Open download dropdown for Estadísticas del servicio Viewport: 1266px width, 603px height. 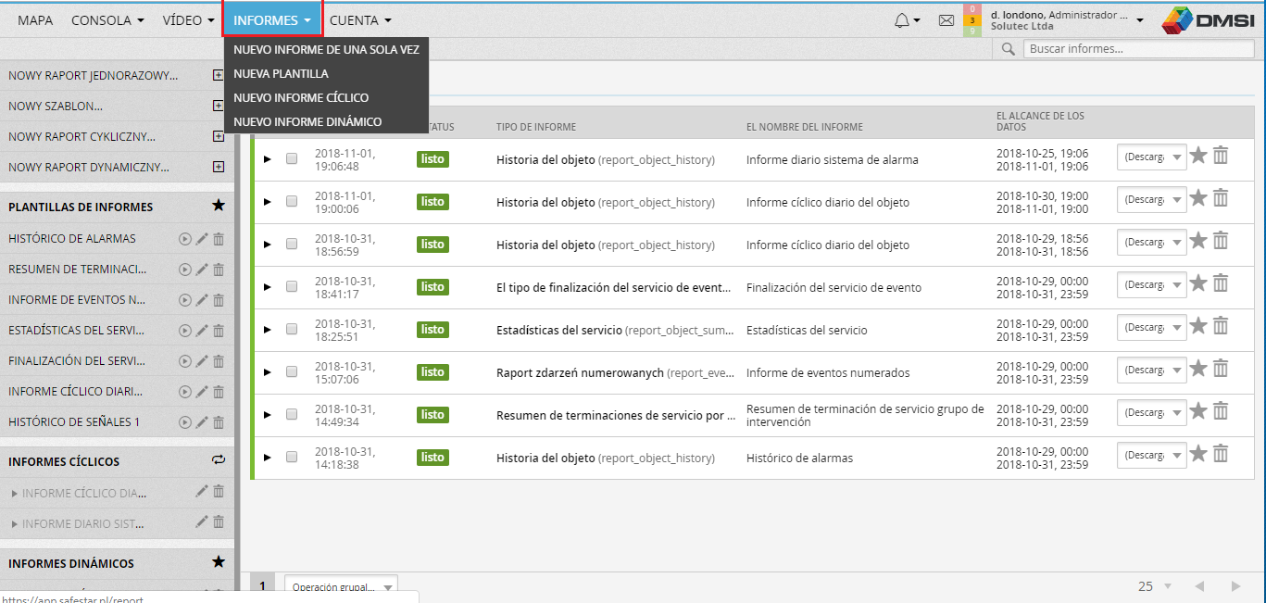[x=1151, y=328]
